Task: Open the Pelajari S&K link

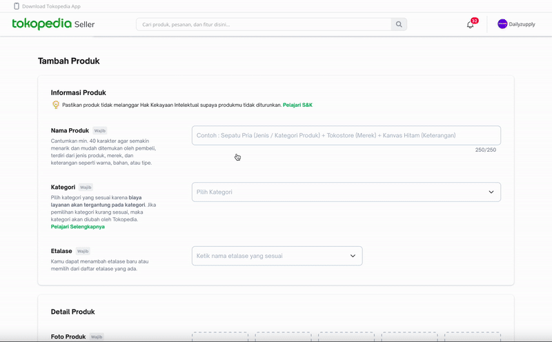Action: point(297,105)
